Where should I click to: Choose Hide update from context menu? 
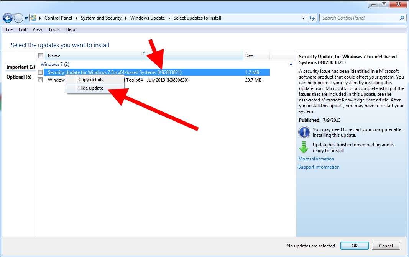point(94,88)
